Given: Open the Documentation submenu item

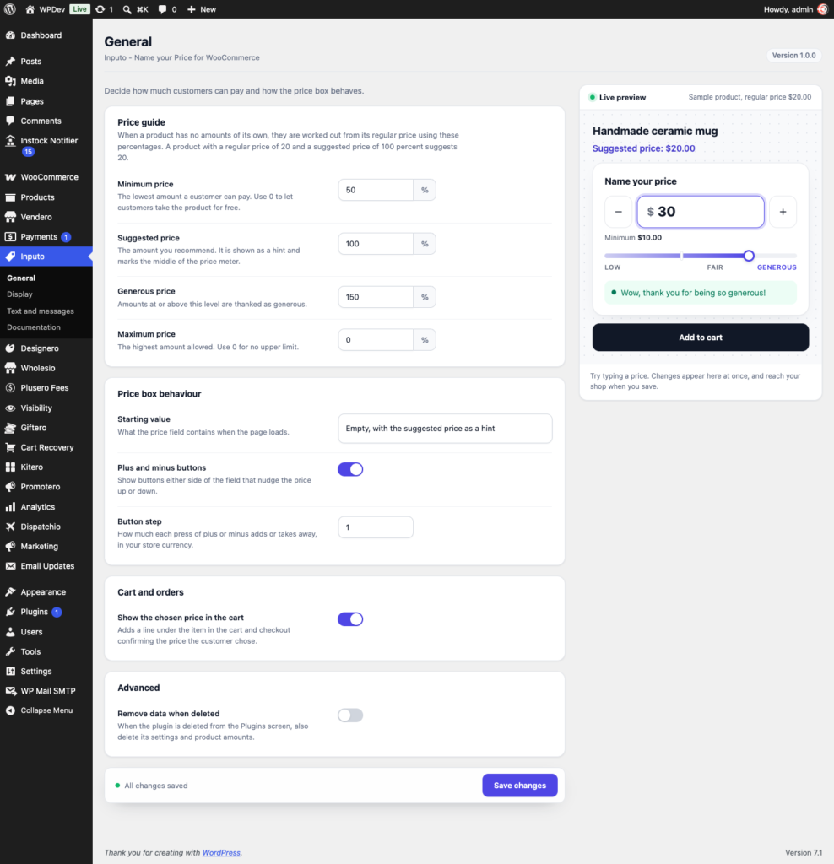Looking at the screenshot, I should [34, 327].
